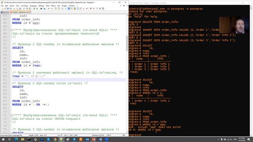Click the terminal error 'column "qqq" does not exist'
Screen dimensions: 253x142
159,127
